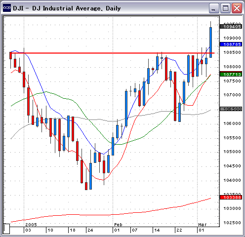The height and width of the screenshot is (237, 245).
Task: Click the 104000 price axis label
Action: click(232, 180)
